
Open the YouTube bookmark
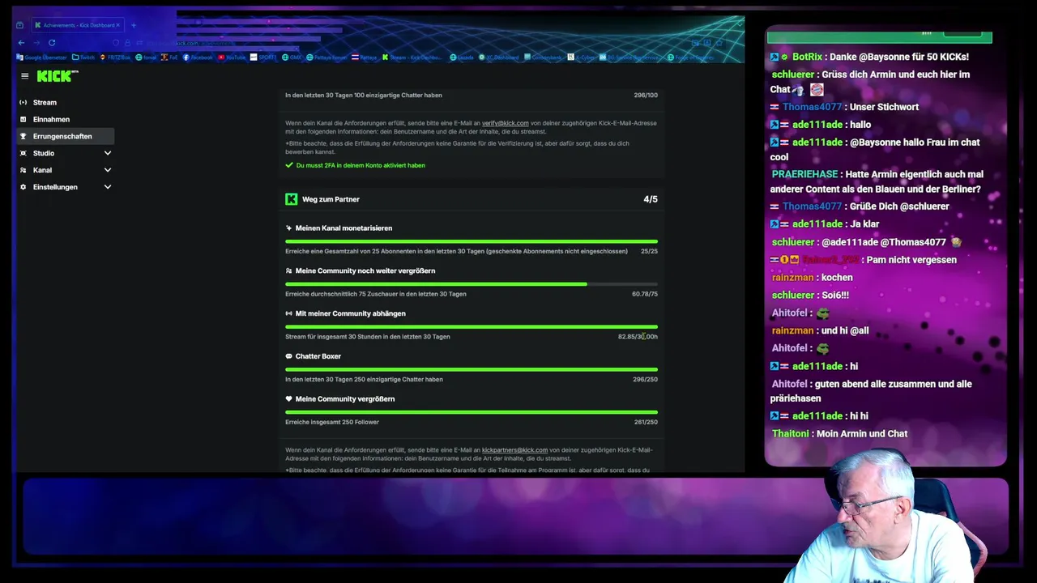pos(232,57)
